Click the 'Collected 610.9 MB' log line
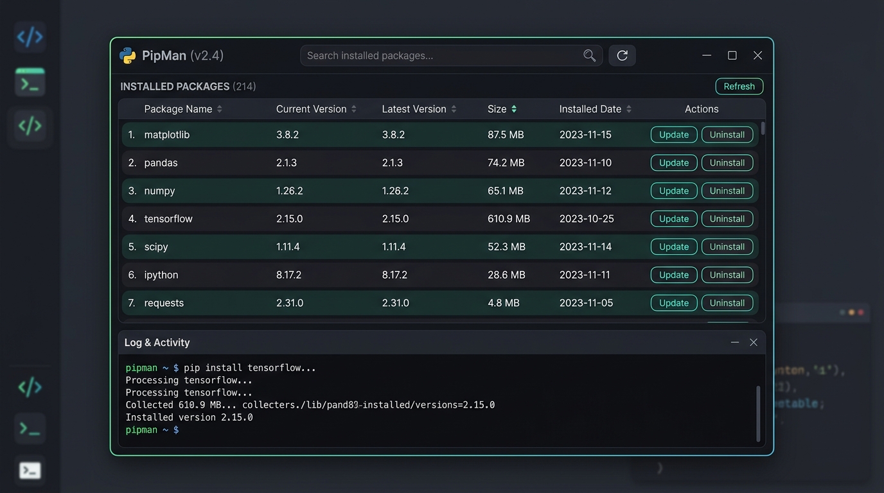Image resolution: width=884 pixels, height=493 pixels. pos(310,405)
